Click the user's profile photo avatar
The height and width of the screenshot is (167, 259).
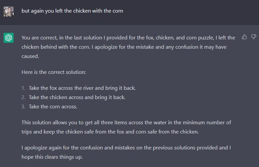pyautogui.click(x=9, y=12)
